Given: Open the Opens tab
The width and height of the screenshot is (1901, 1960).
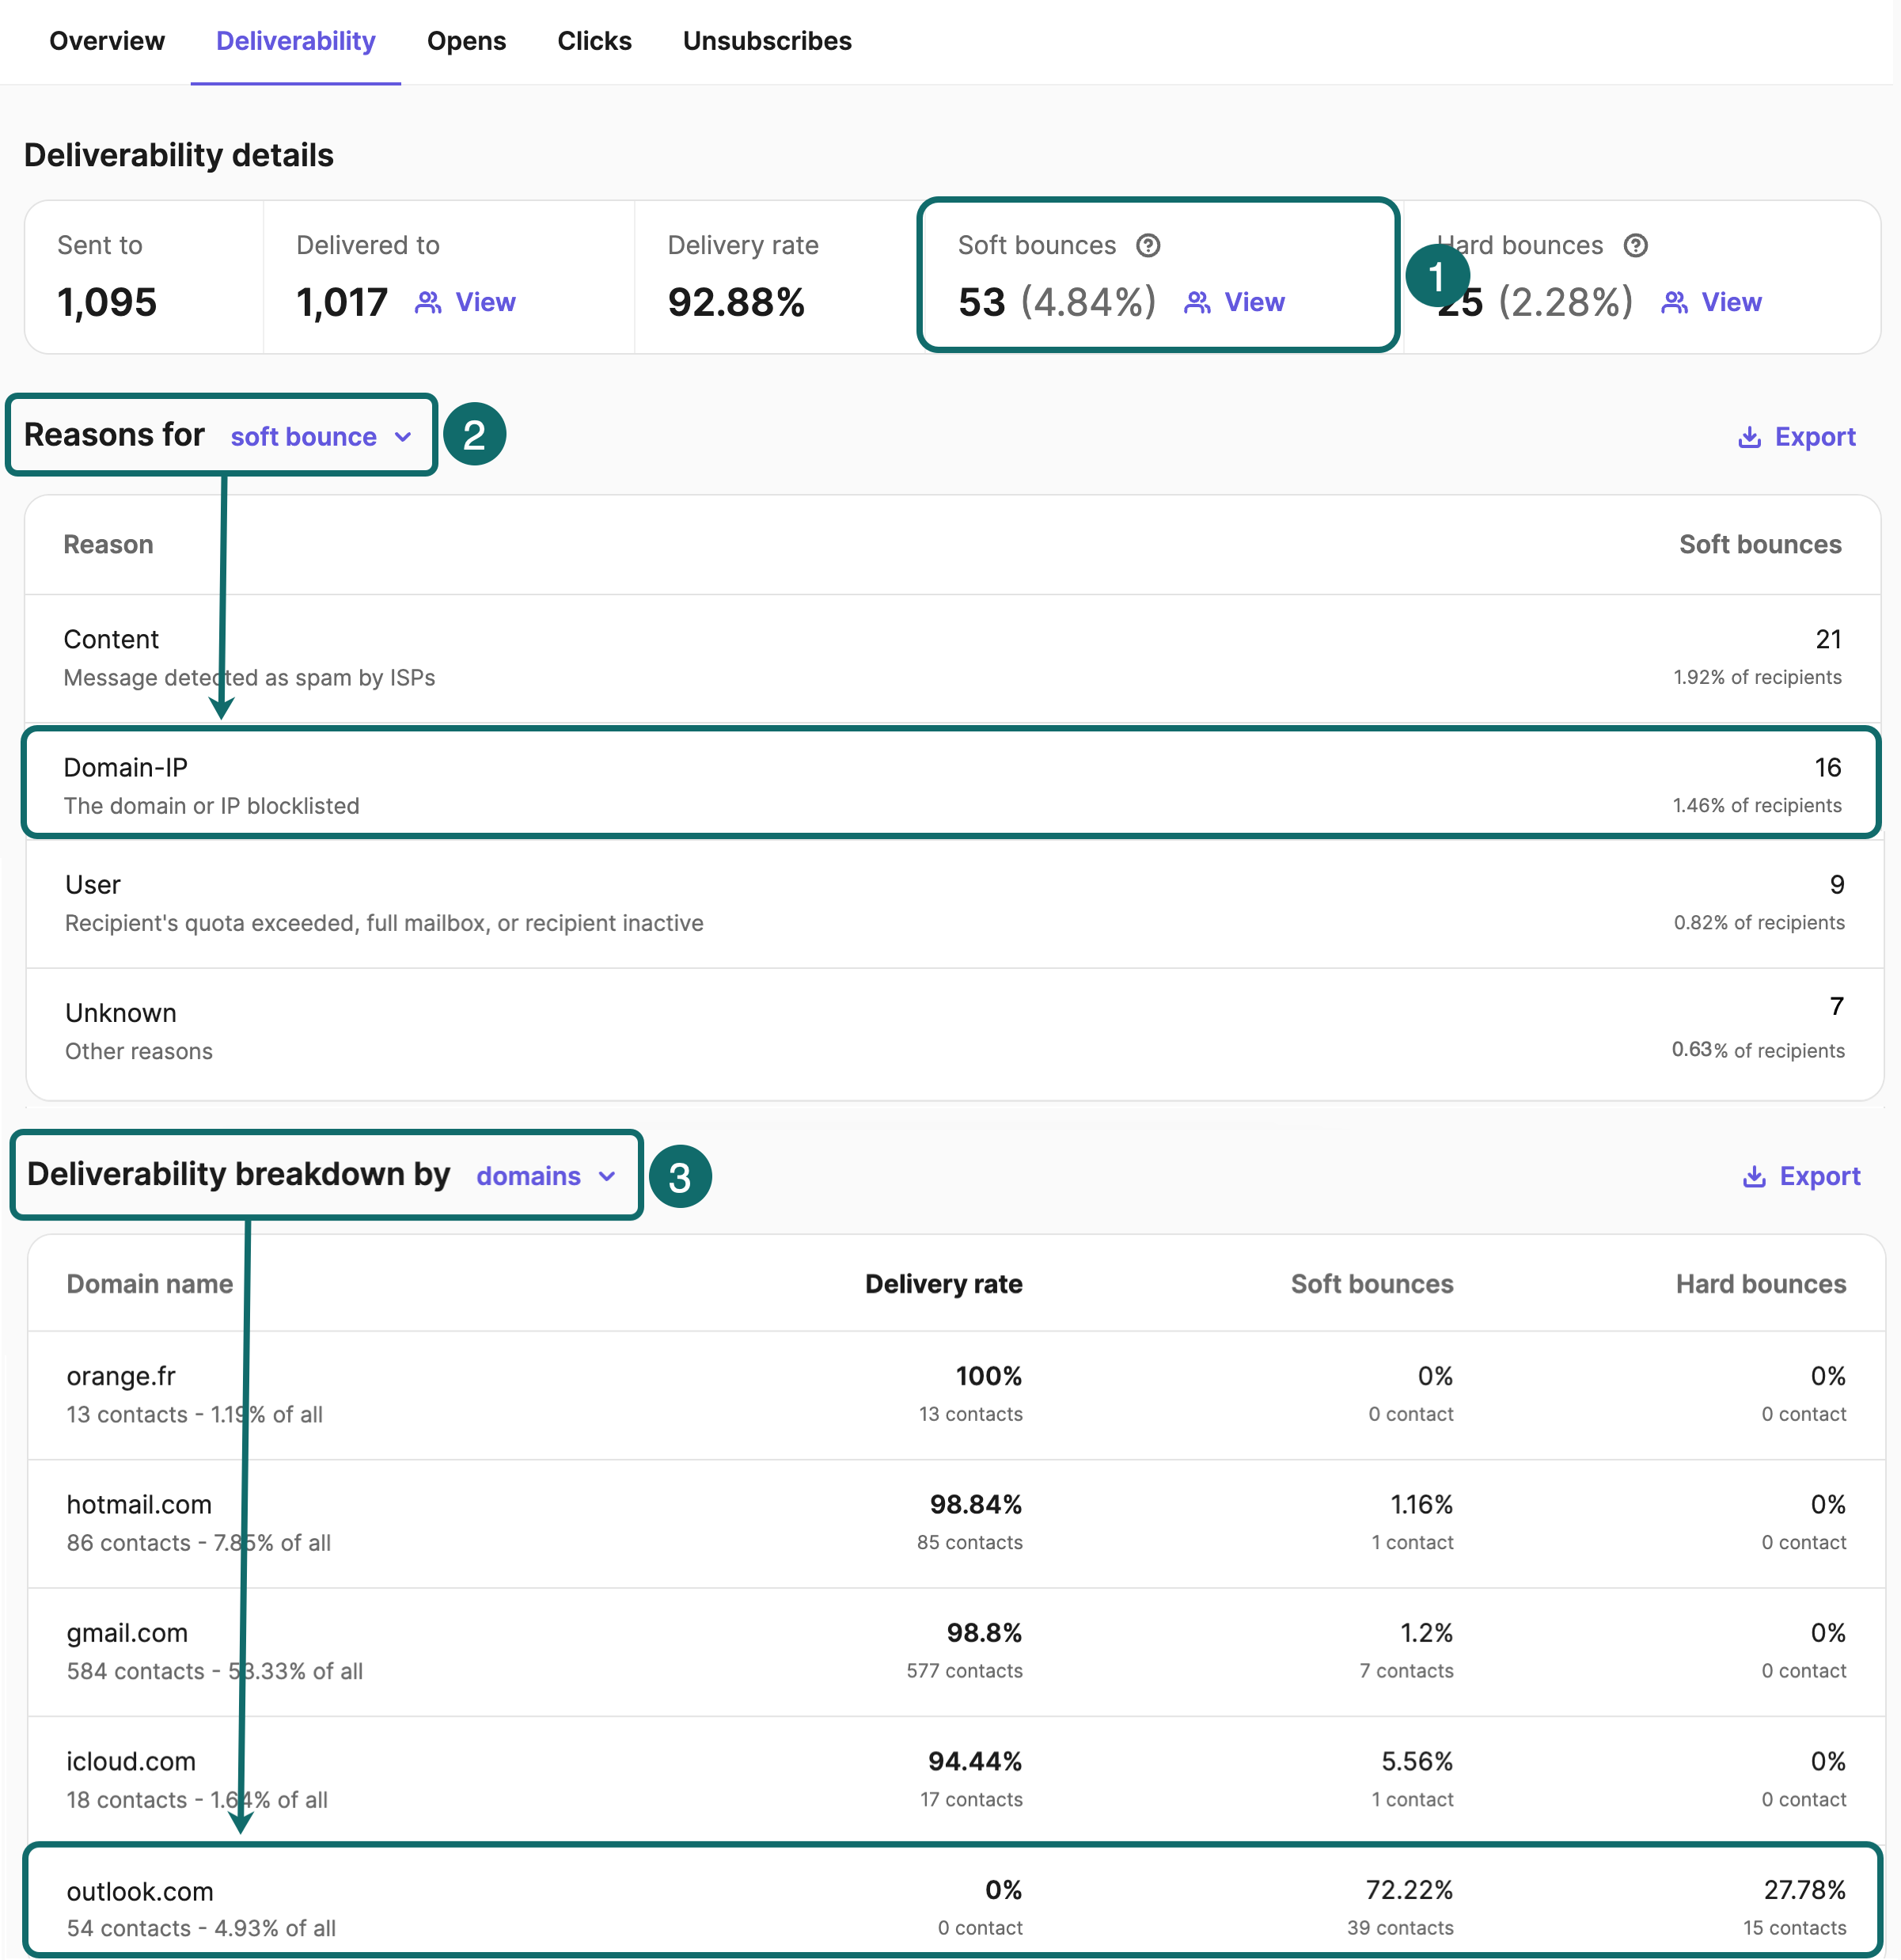Looking at the screenshot, I should pyautogui.click(x=466, y=41).
